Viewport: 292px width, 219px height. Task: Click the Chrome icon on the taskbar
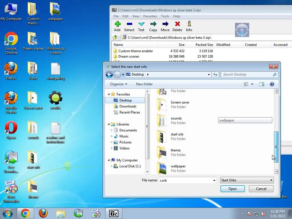point(25,213)
